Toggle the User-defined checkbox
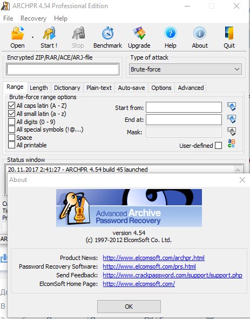 [x=218, y=146]
